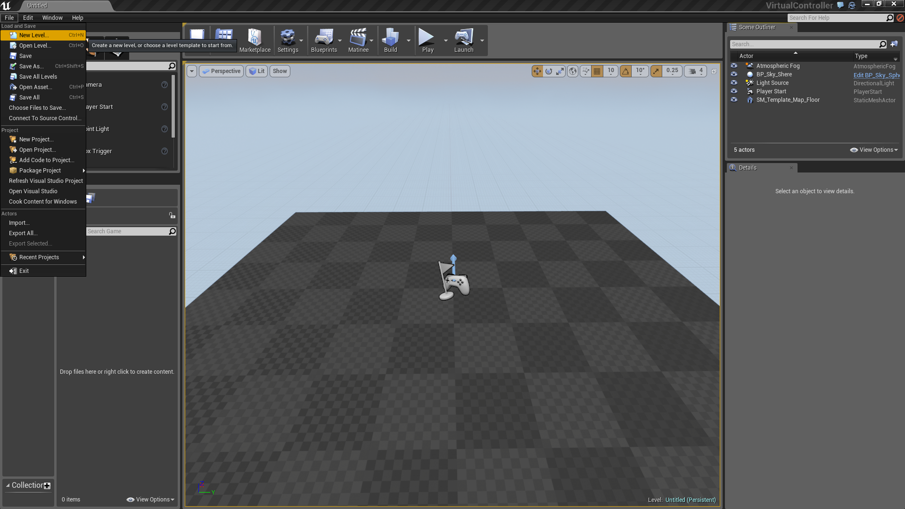Click the Edit BP_Sky_Sphere link

[876, 75]
